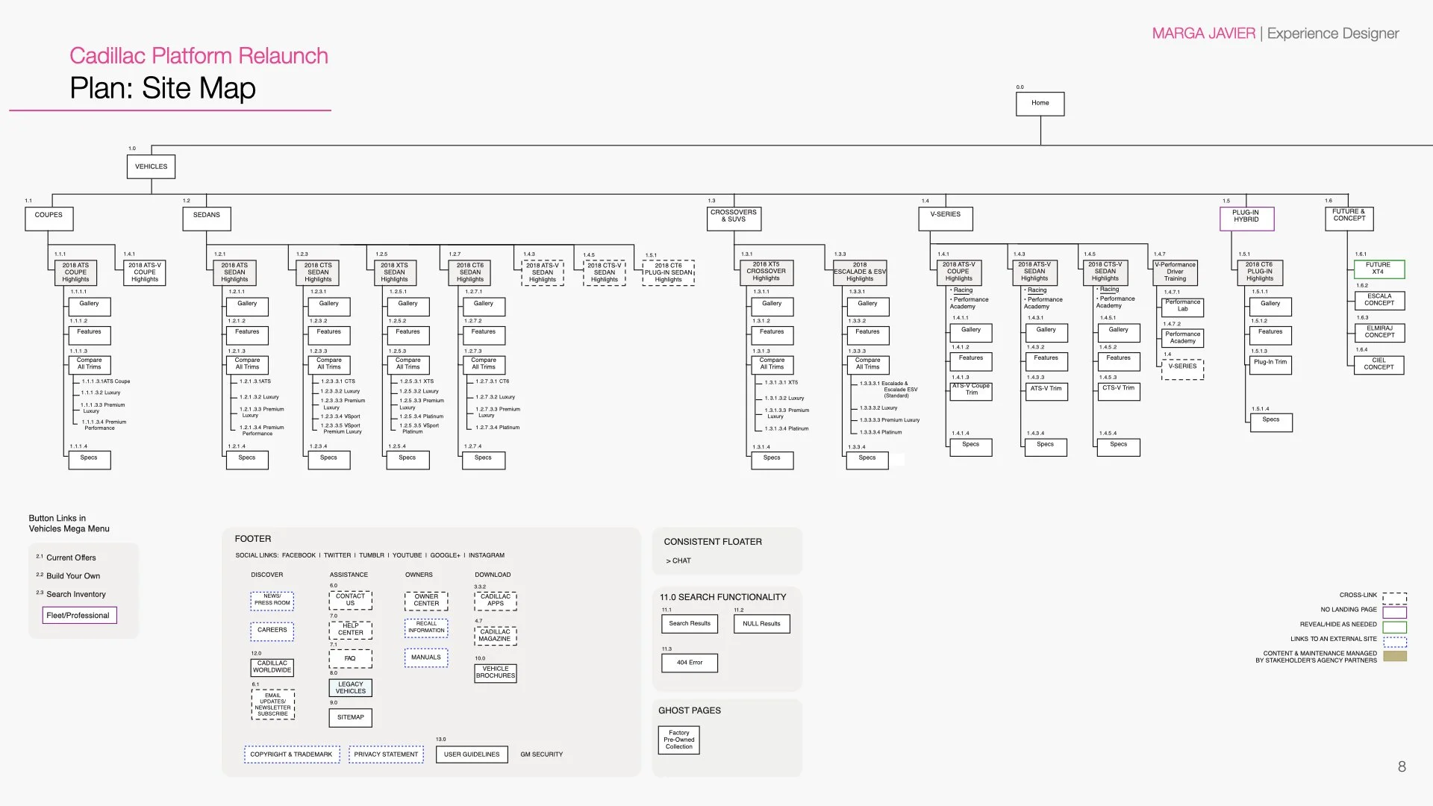The height and width of the screenshot is (806, 1433).
Task: Click the green reveal/hide legend swatch
Action: 1394,628
